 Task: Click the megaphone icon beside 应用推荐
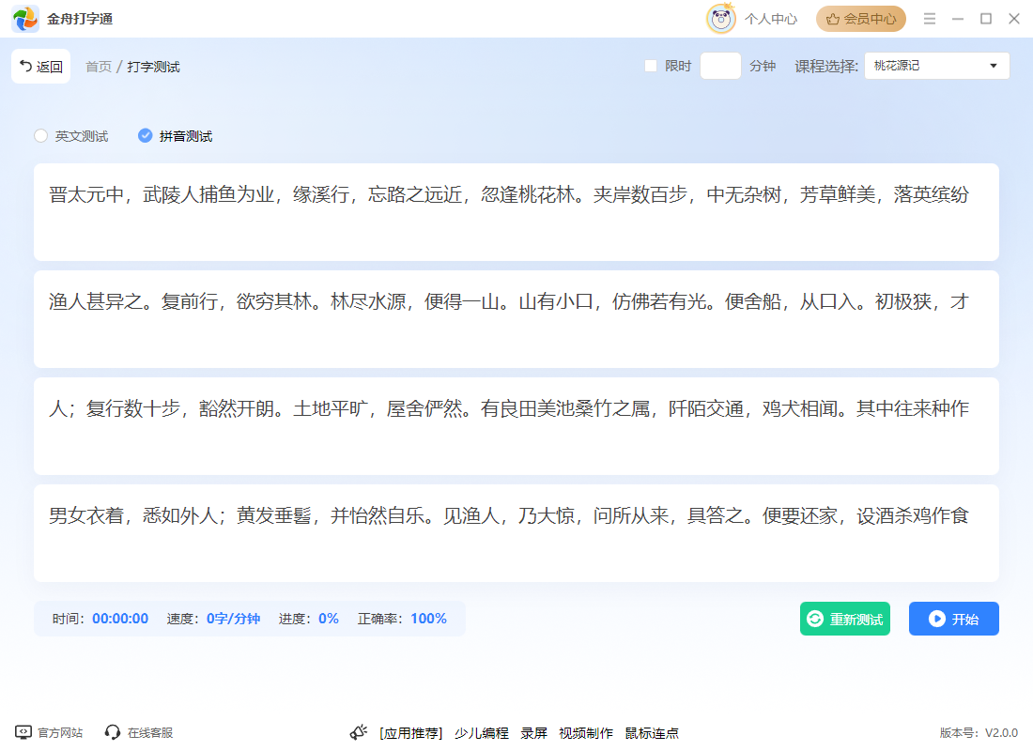click(x=359, y=732)
